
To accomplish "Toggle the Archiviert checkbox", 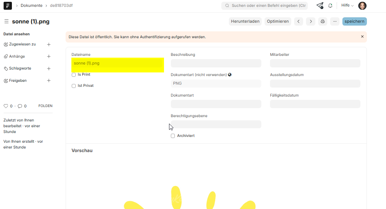I will [173, 136].
